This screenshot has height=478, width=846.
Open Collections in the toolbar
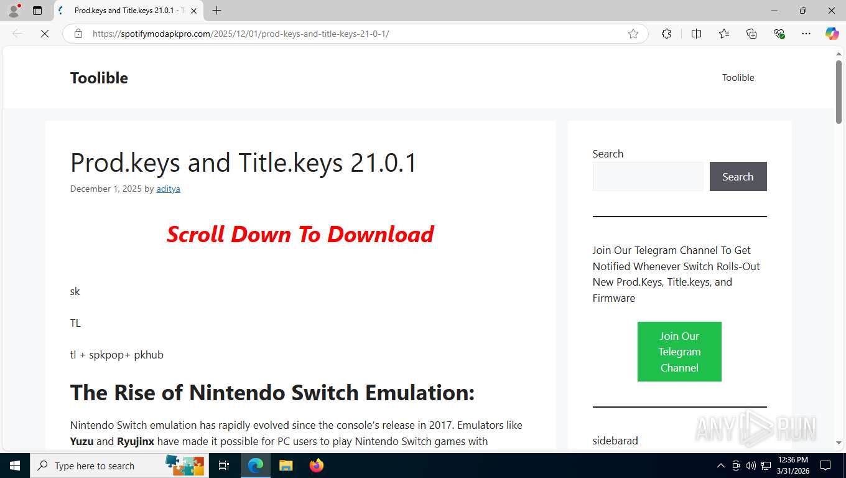(751, 34)
